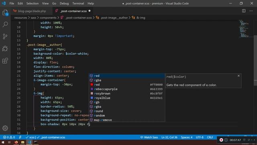Change the UTF-8 file encoding

click(x=200, y=137)
